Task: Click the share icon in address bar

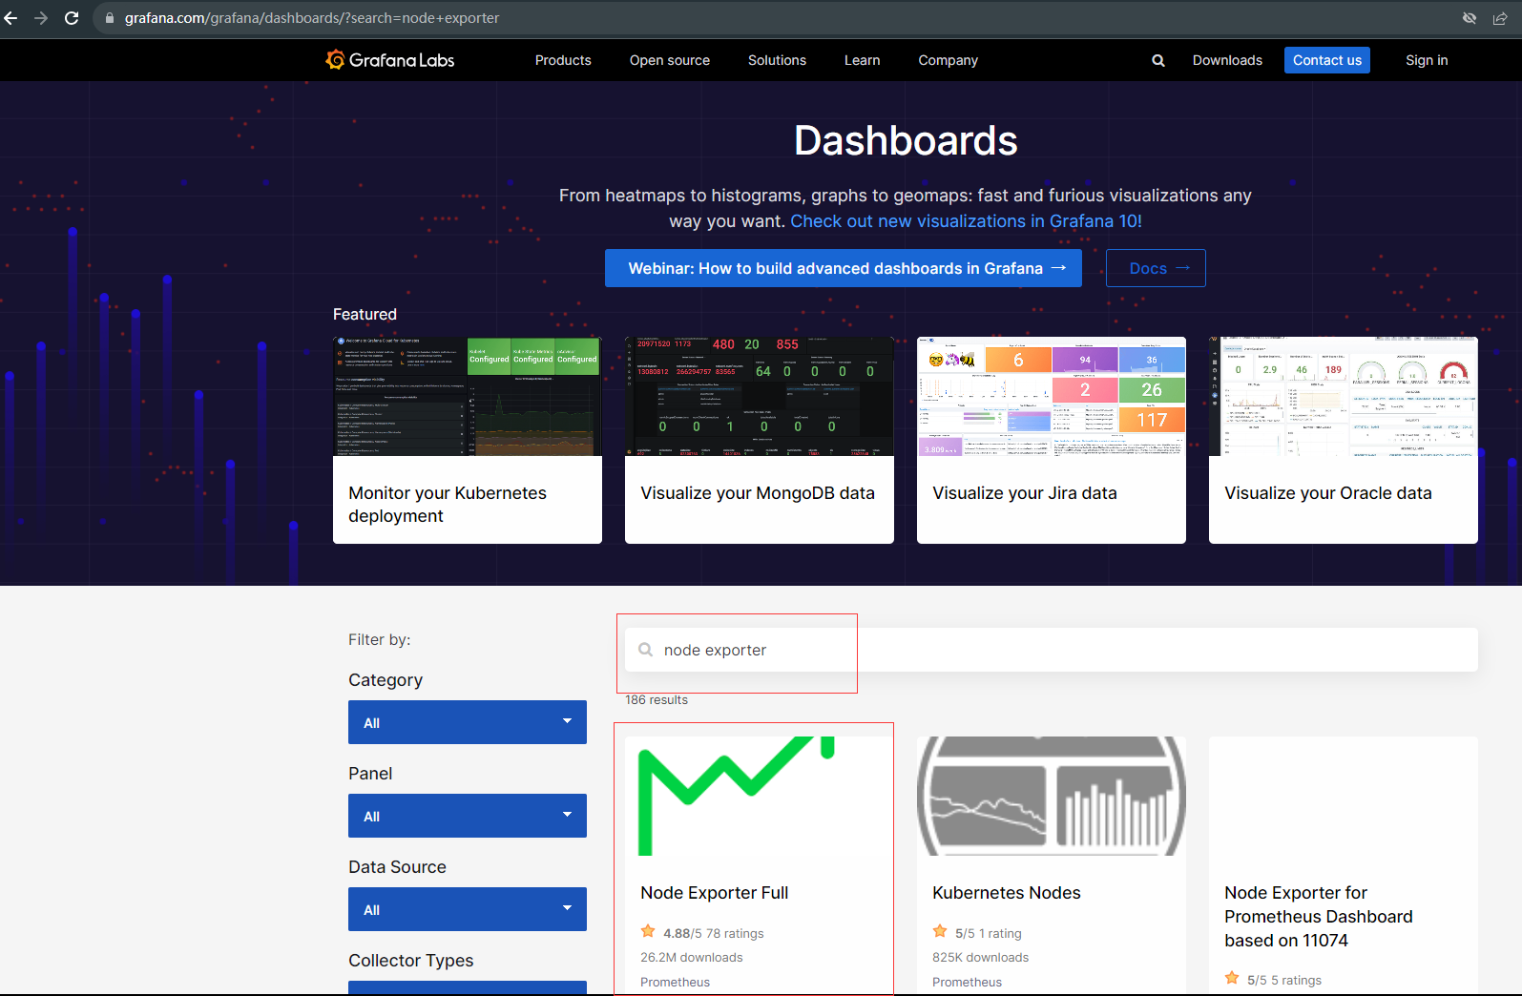Action: point(1500,18)
